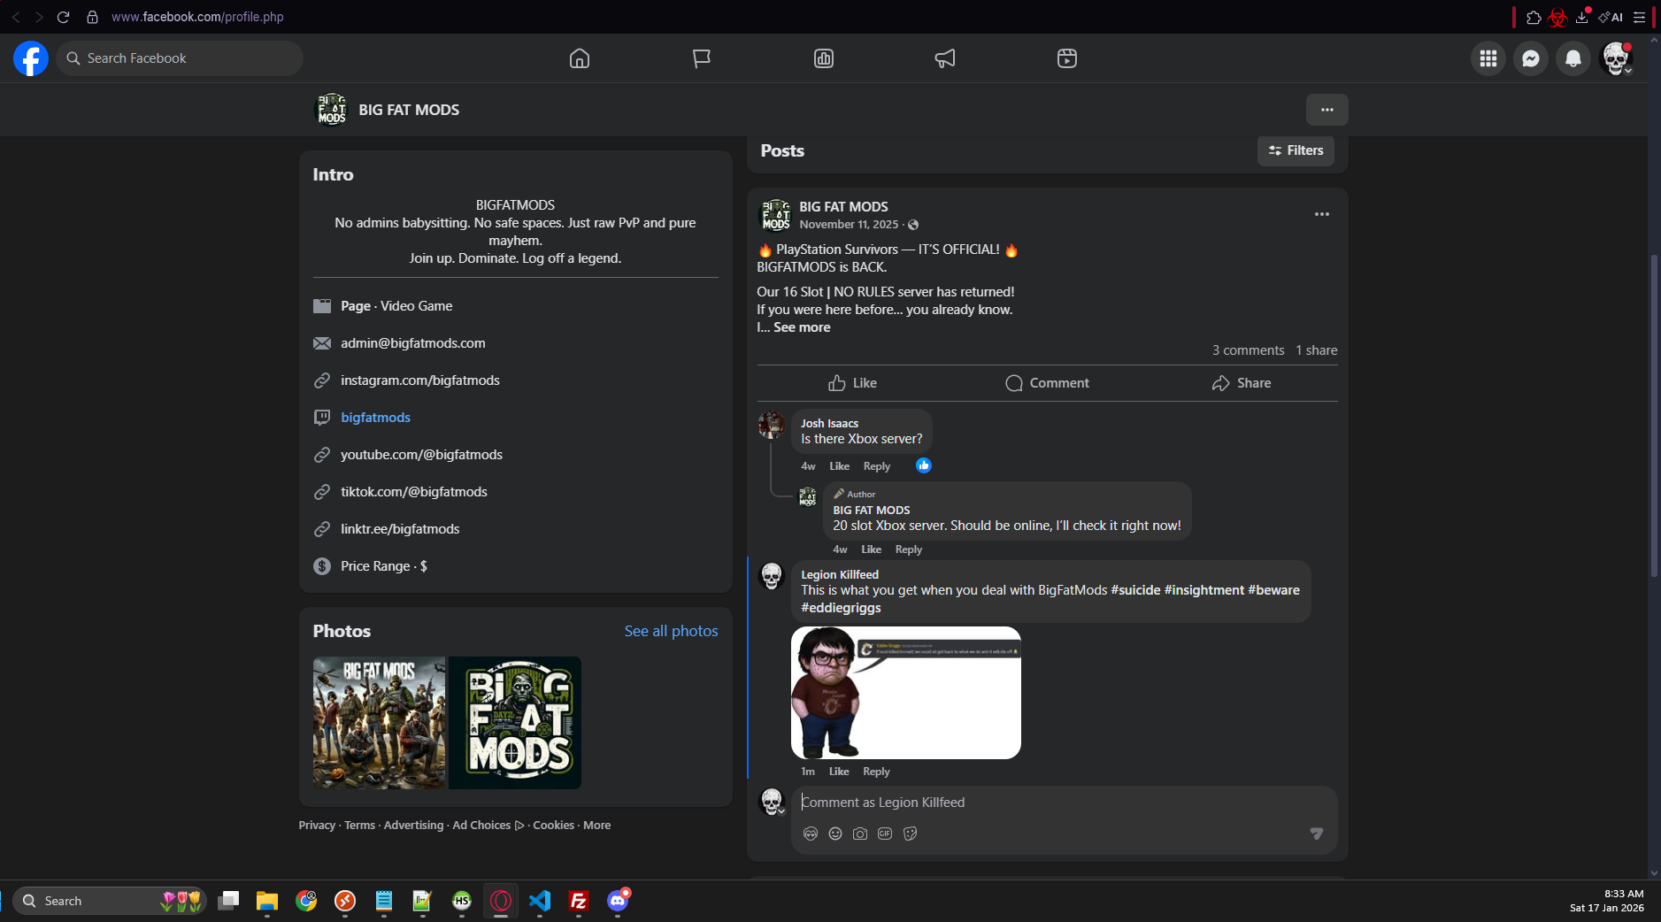Image resolution: width=1661 pixels, height=922 pixels.
Task: View the 3 comments count
Action: [1248, 350]
